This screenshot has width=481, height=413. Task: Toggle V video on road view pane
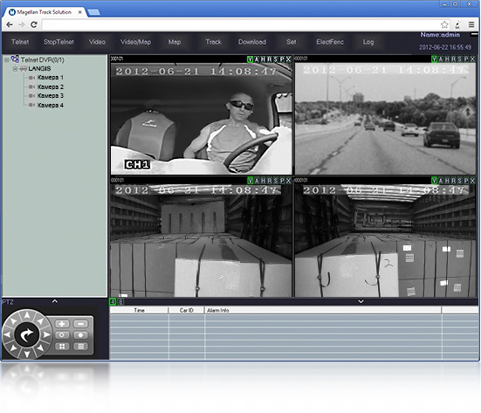coord(434,59)
